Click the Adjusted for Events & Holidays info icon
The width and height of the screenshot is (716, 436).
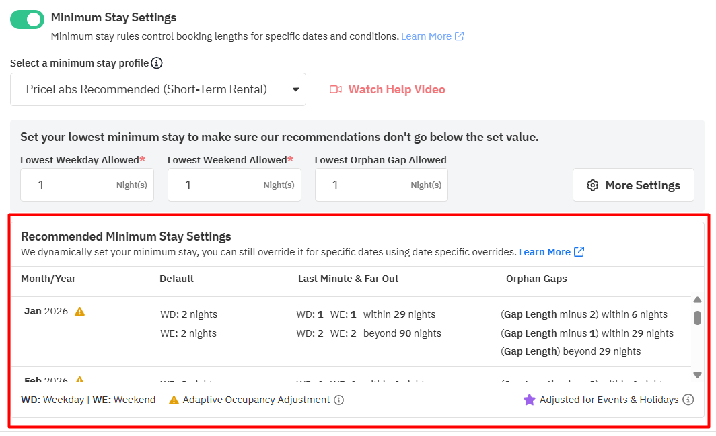coord(688,400)
